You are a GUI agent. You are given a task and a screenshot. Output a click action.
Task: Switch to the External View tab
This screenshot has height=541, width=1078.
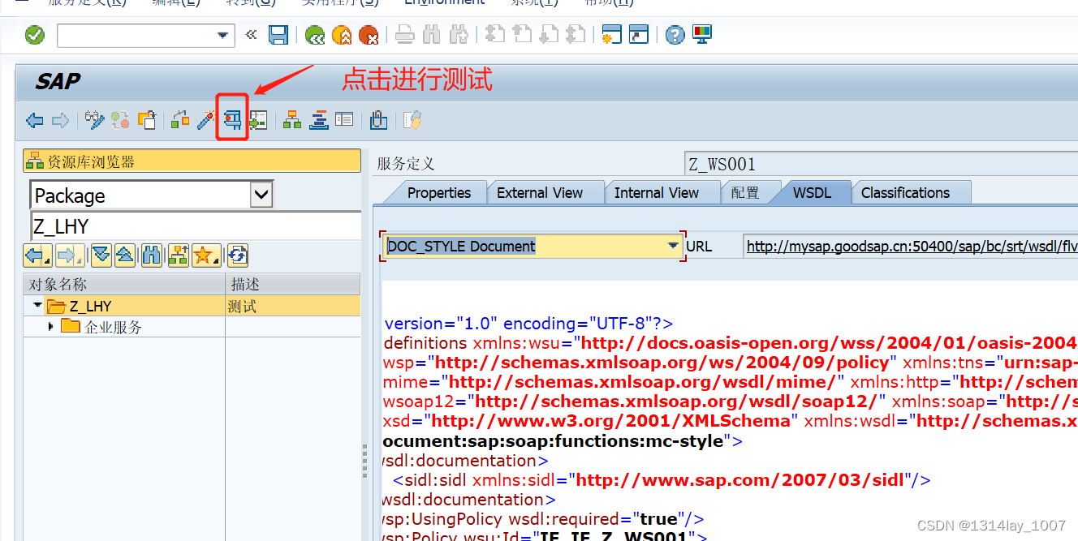[x=540, y=193]
